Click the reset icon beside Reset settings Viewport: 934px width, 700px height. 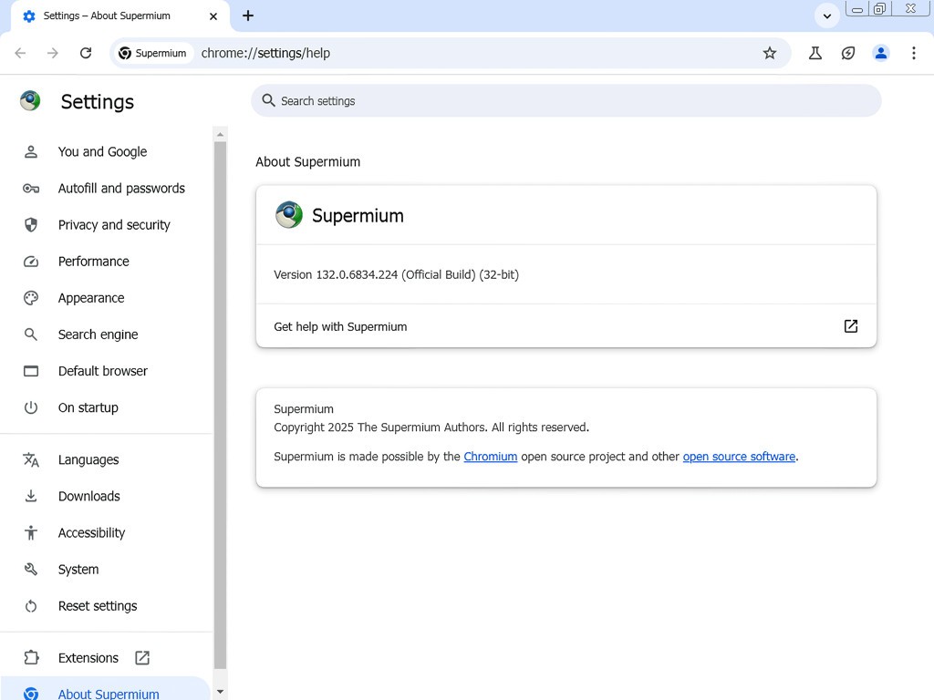(31, 606)
